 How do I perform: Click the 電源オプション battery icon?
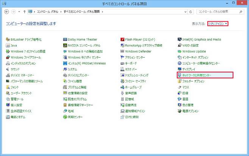(x=180, y=111)
